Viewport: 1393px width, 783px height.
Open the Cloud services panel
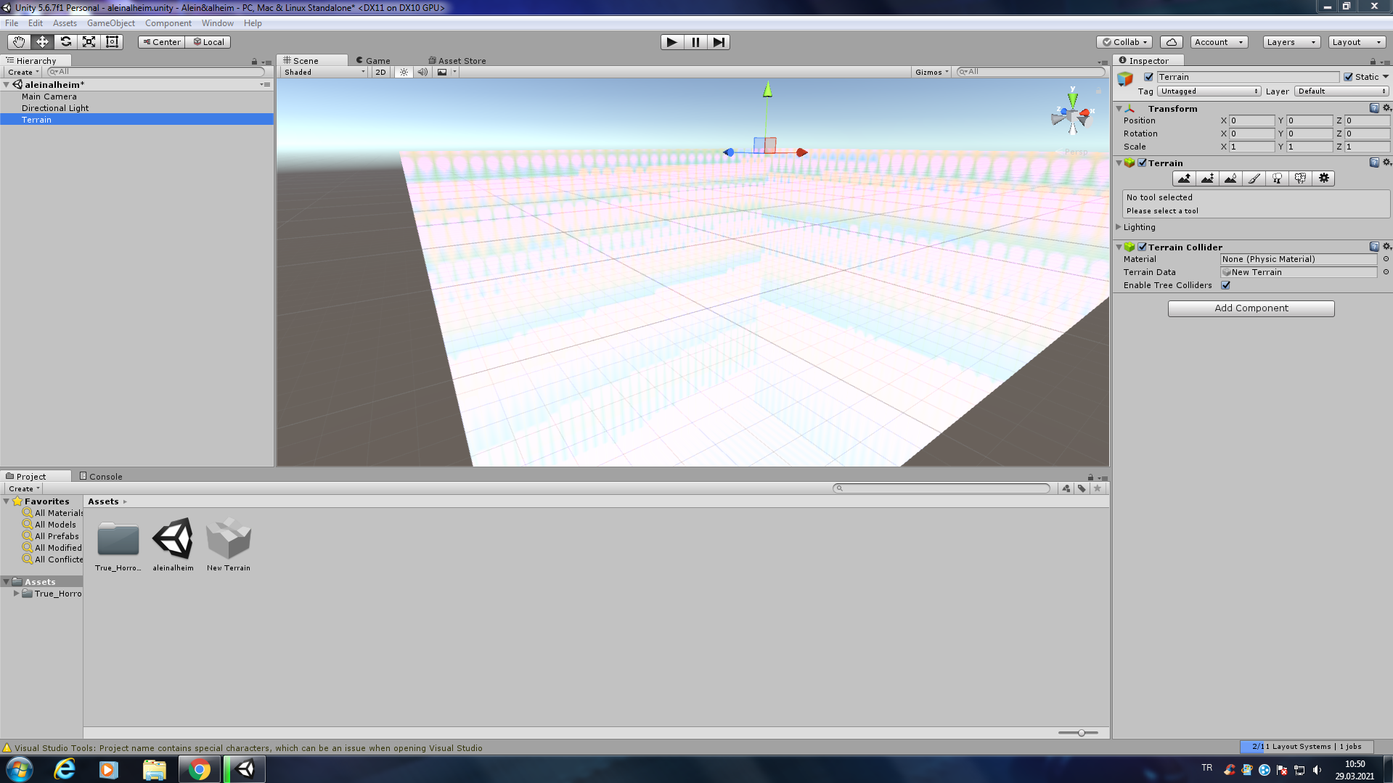coord(1171,42)
